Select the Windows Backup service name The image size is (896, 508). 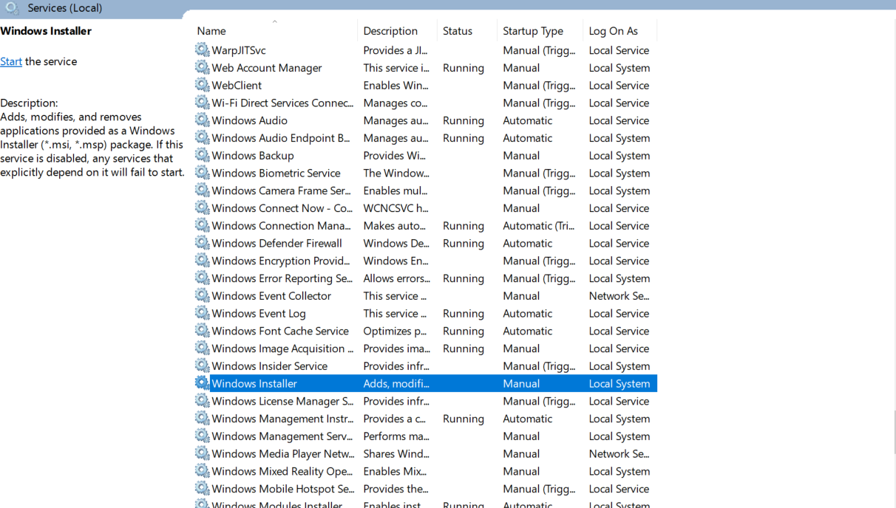[x=253, y=156]
